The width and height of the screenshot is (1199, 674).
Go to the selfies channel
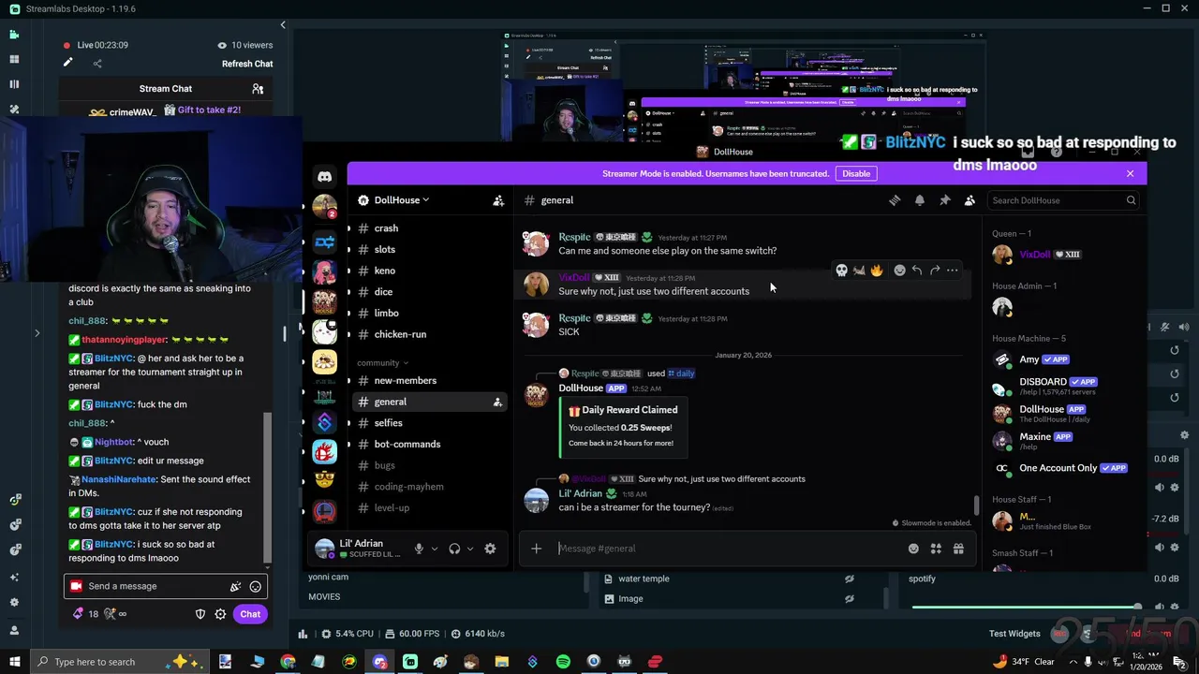(x=431, y=423)
